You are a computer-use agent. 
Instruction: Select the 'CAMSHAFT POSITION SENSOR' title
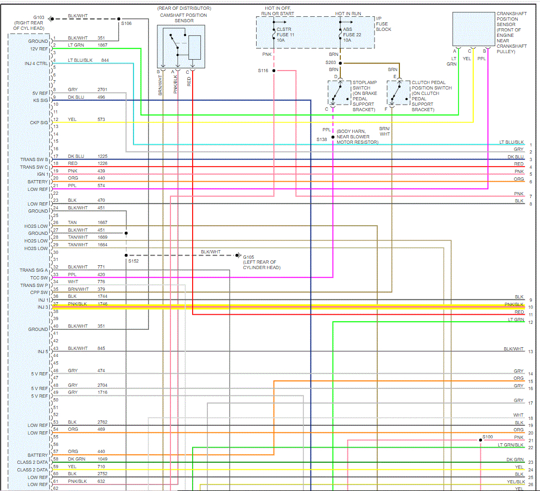point(183,18)
